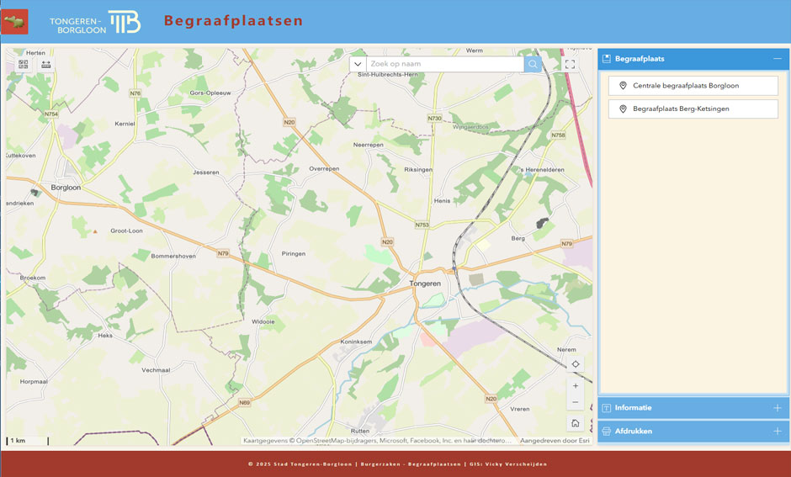Screen dimensions: 791x477
Task: Click the Begraafplaatsen page title
Action: tap(233, 21)
